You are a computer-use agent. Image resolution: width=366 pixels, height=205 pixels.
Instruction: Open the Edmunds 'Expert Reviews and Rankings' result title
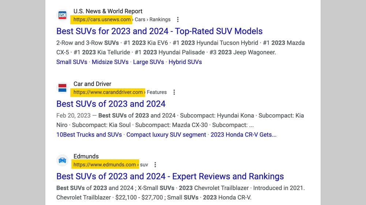pyautogui.click(x=170, y=176)
